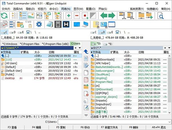This screenshot has height=130, width=172.
Task: Click the green go forward arrow
Action: pos(112,16)
